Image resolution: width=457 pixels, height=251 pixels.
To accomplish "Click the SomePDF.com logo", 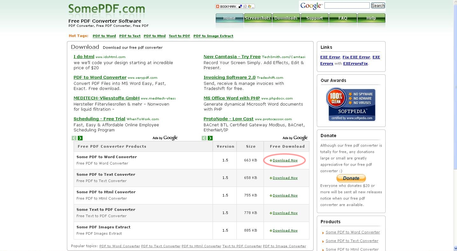I will point(106,9).
